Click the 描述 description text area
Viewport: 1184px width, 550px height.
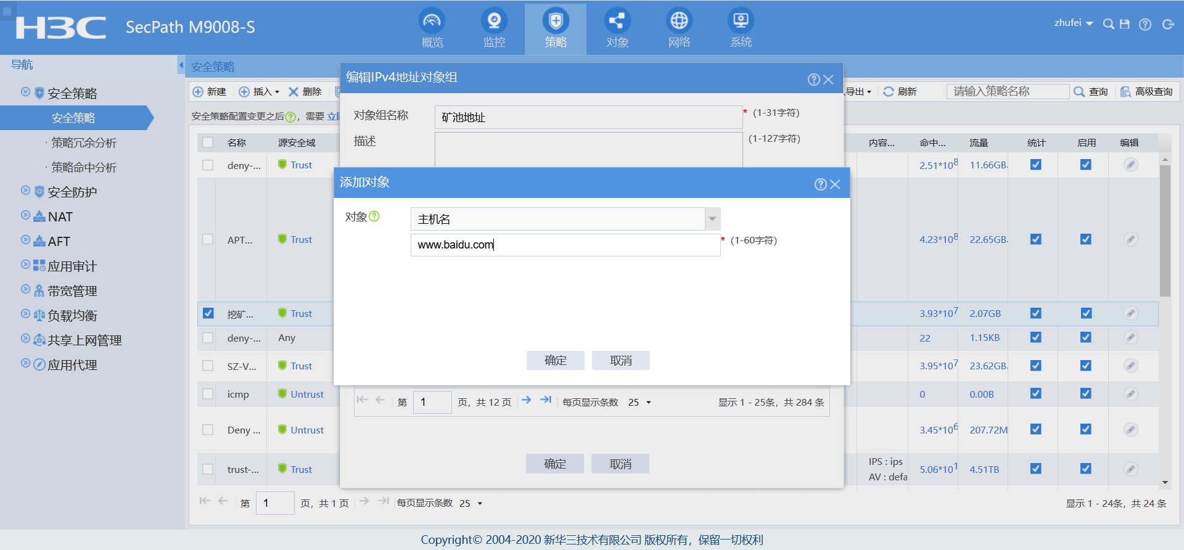pyautogui.click(x=588, y=149)
